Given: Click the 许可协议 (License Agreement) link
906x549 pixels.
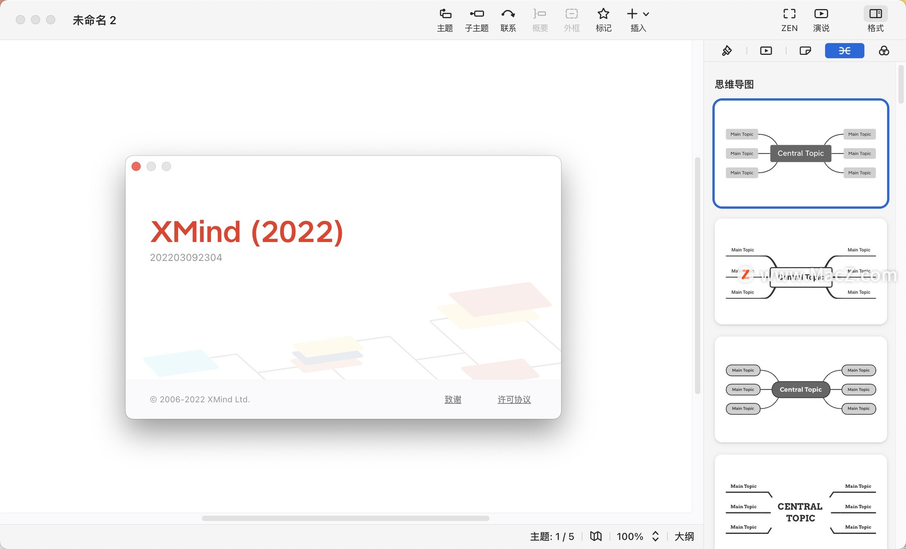Looking at the screenshot, I should (x=513, y=399).
